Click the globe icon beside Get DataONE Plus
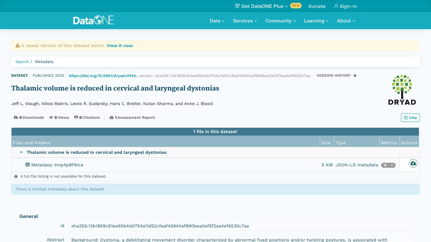 click(x=237, y=6)
